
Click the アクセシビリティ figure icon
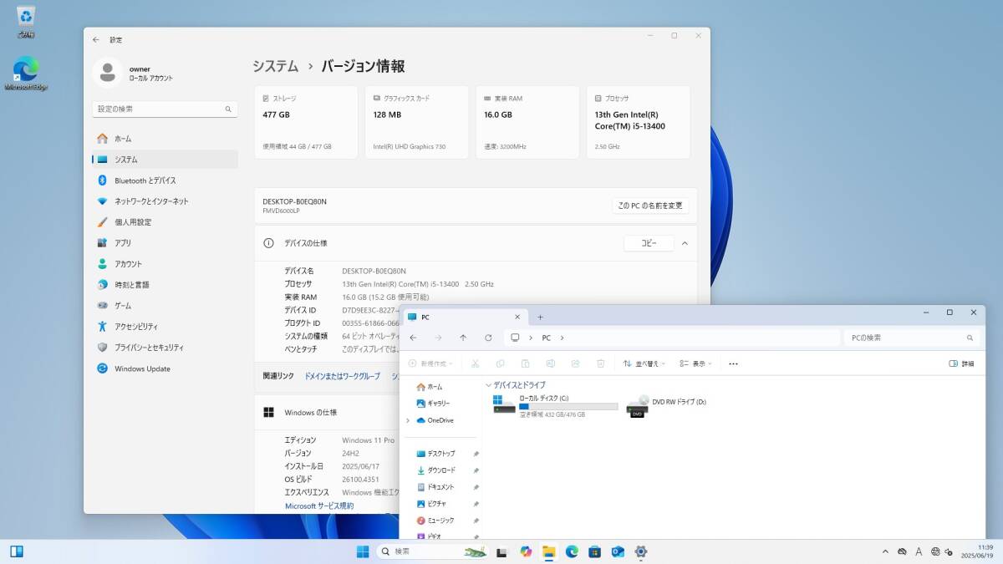tap(102, 327)
